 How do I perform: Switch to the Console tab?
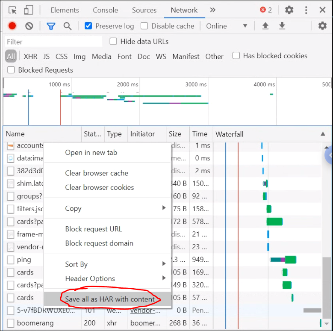(x=105, y=10)
